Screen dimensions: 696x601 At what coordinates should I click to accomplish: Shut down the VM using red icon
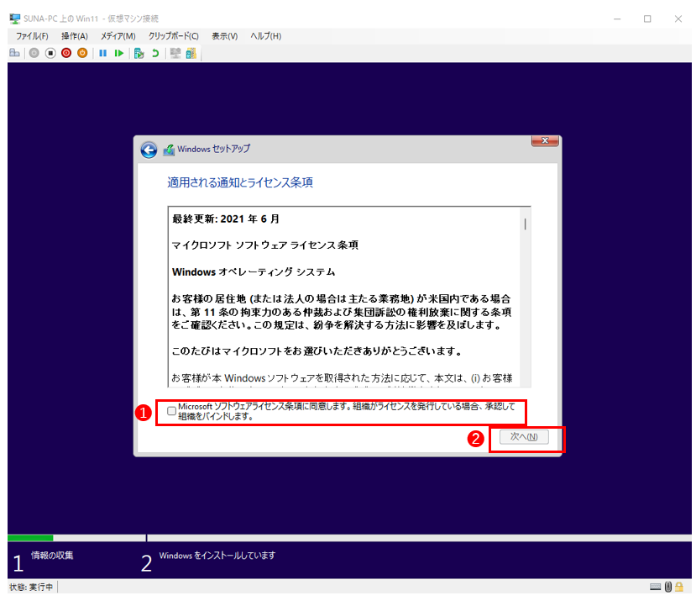point(66,53)
